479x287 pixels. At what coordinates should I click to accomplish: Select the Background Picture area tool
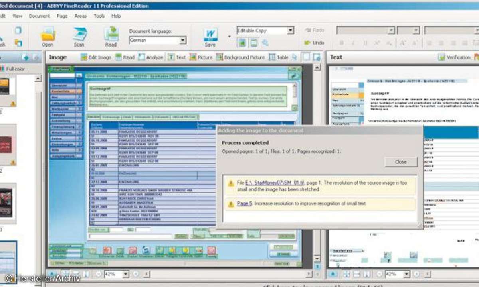240,57
